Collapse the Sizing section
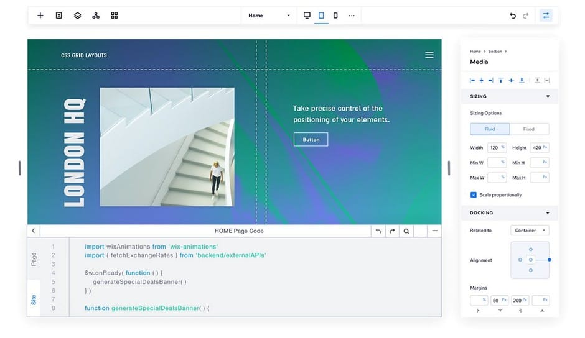Image resolution: width=585 pixels, height=338 pixels. point(548,96)
